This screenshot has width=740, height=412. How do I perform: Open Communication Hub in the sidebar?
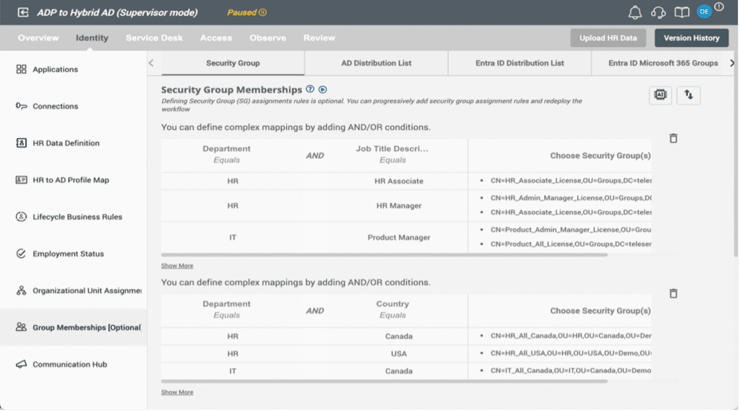click(70, 364)
